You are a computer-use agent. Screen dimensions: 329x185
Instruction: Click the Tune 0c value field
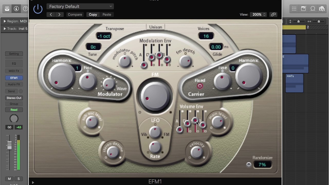click(93, 47)
